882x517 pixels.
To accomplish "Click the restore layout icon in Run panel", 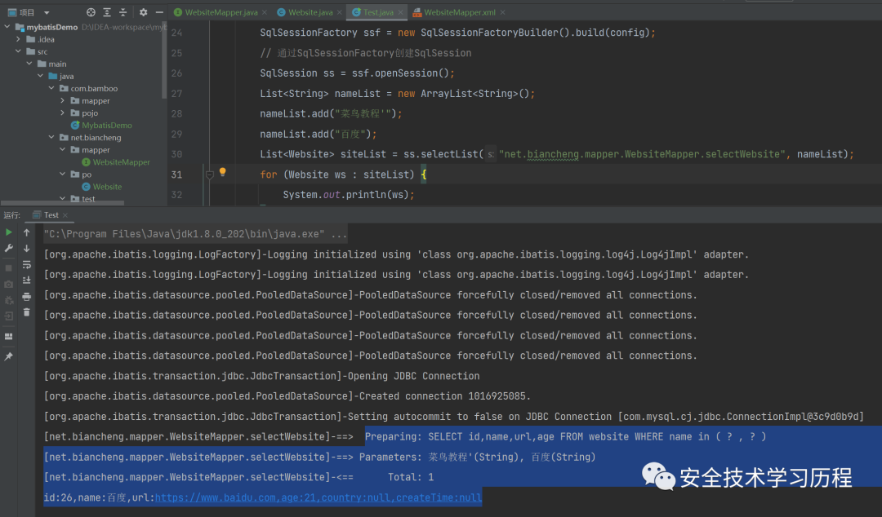I will 8,337.
